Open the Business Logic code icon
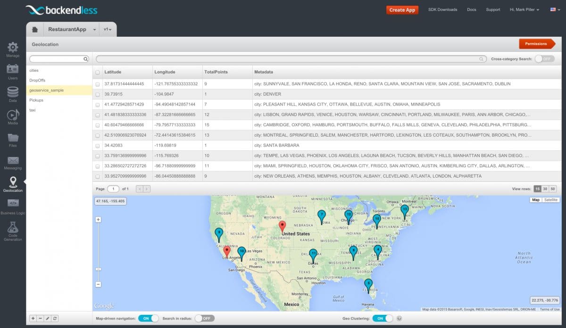The image size is (566, 328). point(13,203)
